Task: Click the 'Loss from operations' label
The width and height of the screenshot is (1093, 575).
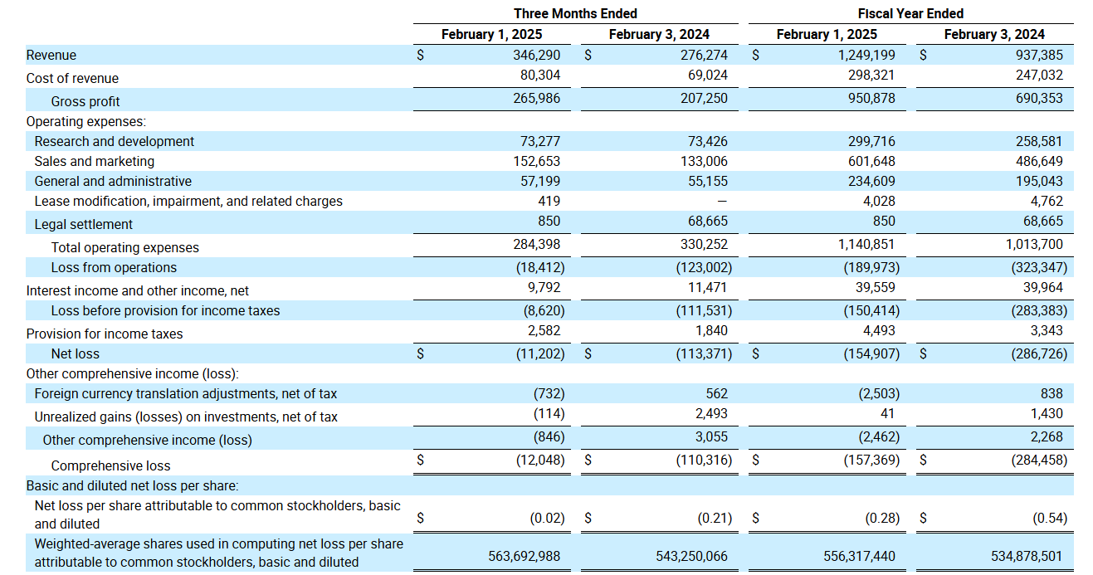Action: 114,267
